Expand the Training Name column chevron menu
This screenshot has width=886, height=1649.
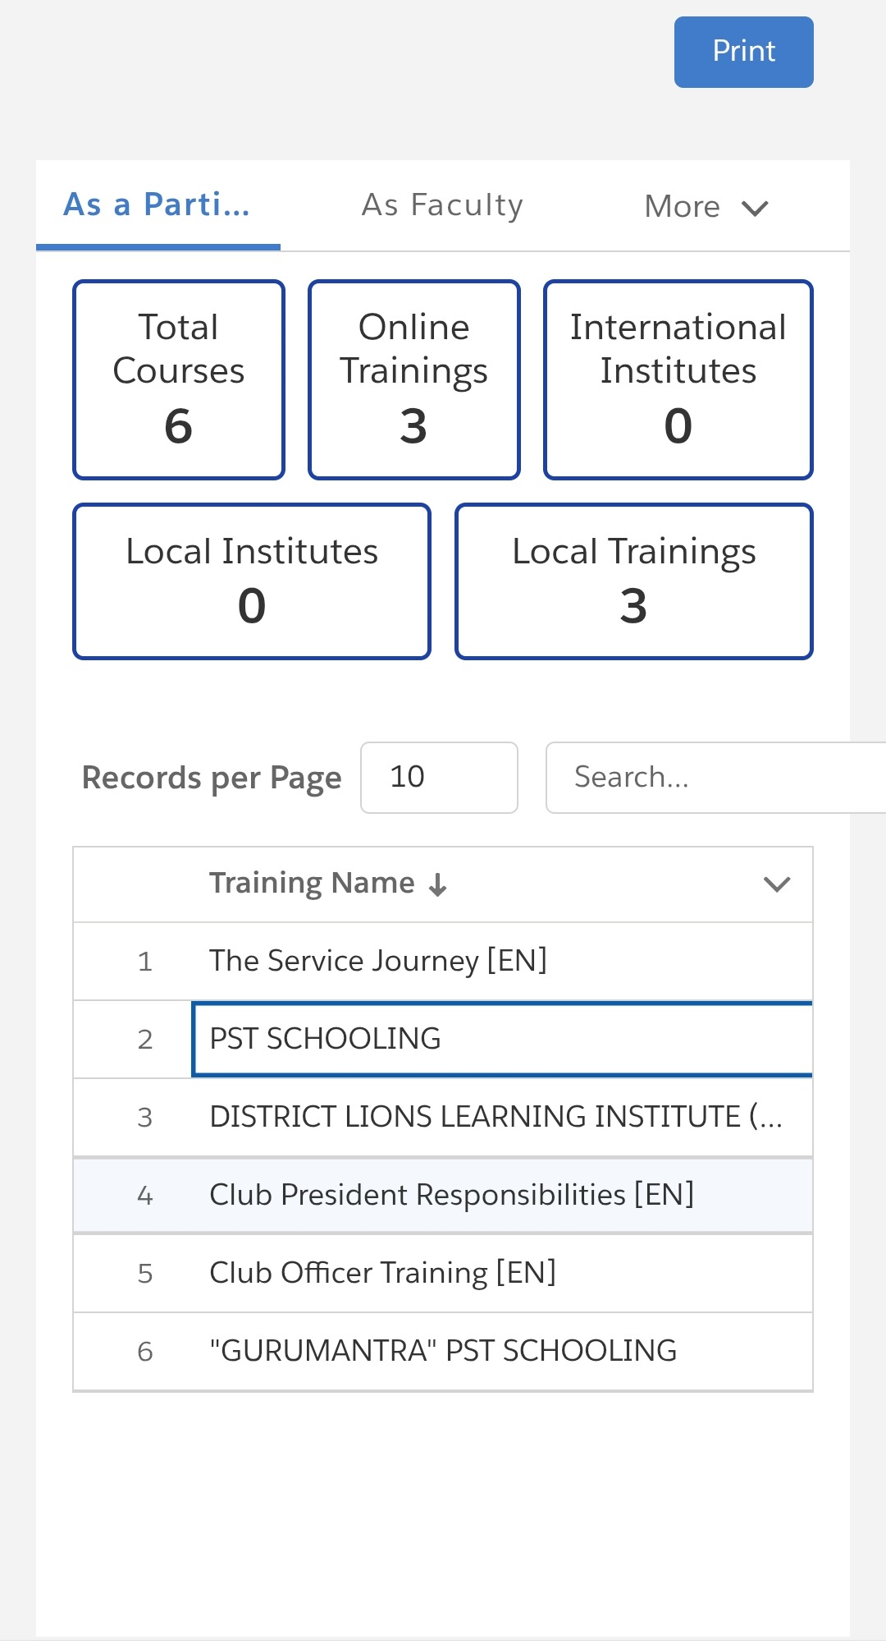776,884
